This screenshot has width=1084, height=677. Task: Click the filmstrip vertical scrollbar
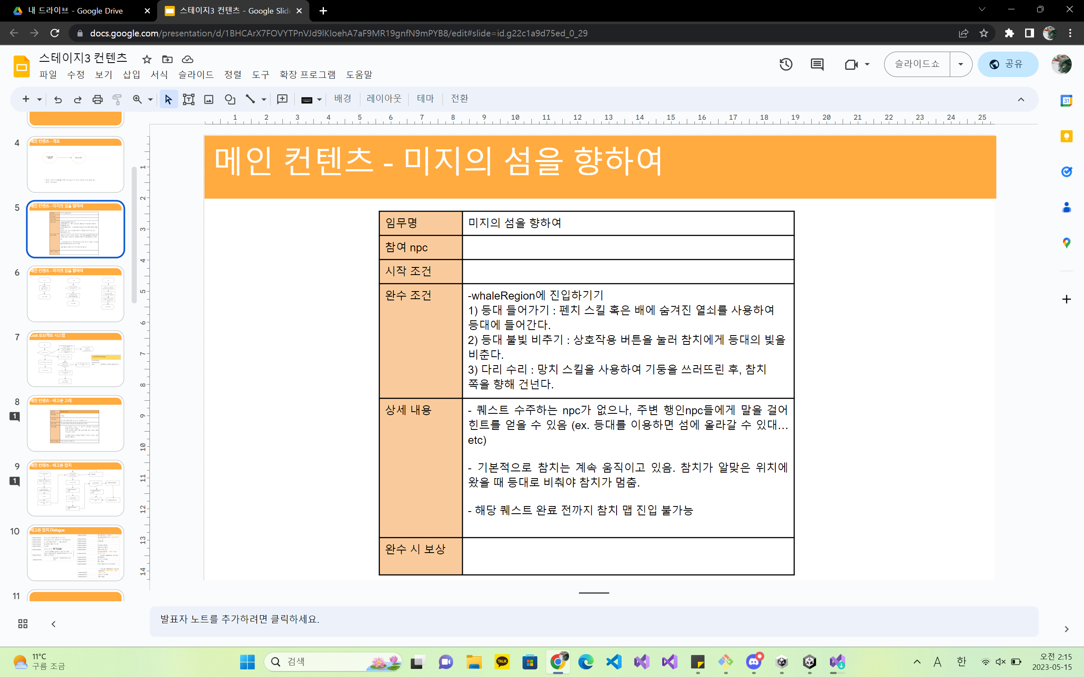[133, 235]
